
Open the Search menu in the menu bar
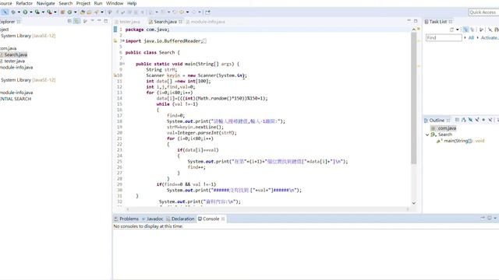click(65, 3)
